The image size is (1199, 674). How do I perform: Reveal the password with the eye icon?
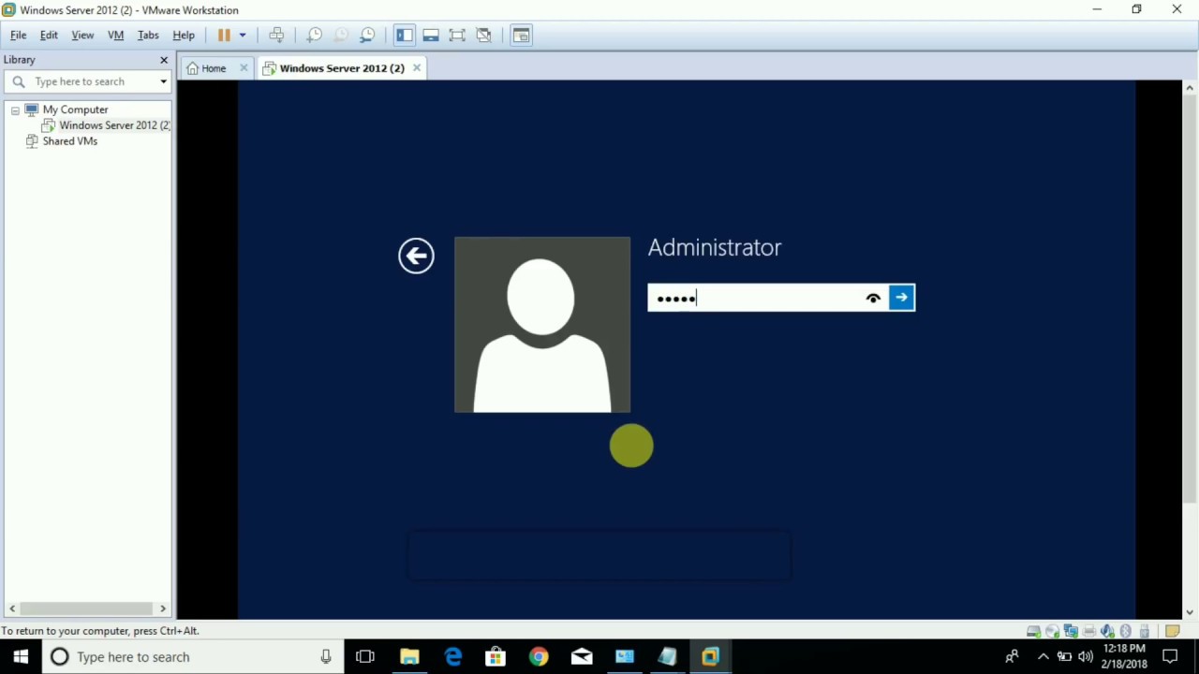click(x=873, y=298)
